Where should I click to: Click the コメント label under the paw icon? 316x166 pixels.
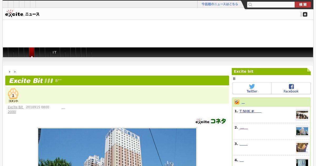coord(13,101)
